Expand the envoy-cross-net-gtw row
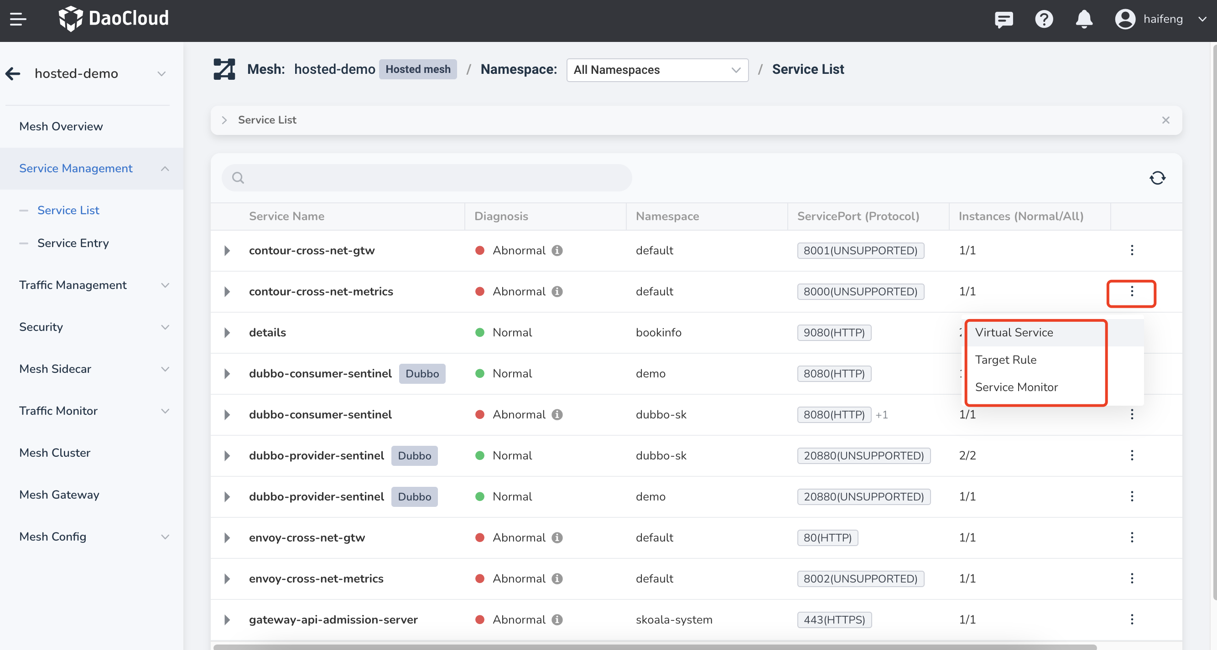1217x650 pixels. [x=227, y=538]
